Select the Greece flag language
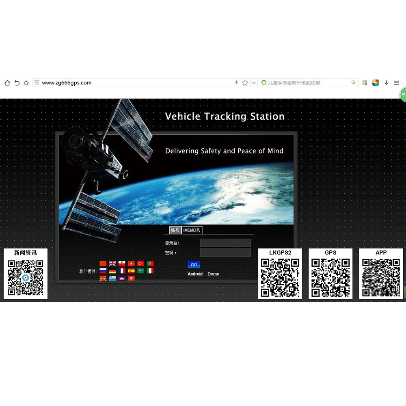This screenshot has height=406, width=406. (x=112, y=279)
